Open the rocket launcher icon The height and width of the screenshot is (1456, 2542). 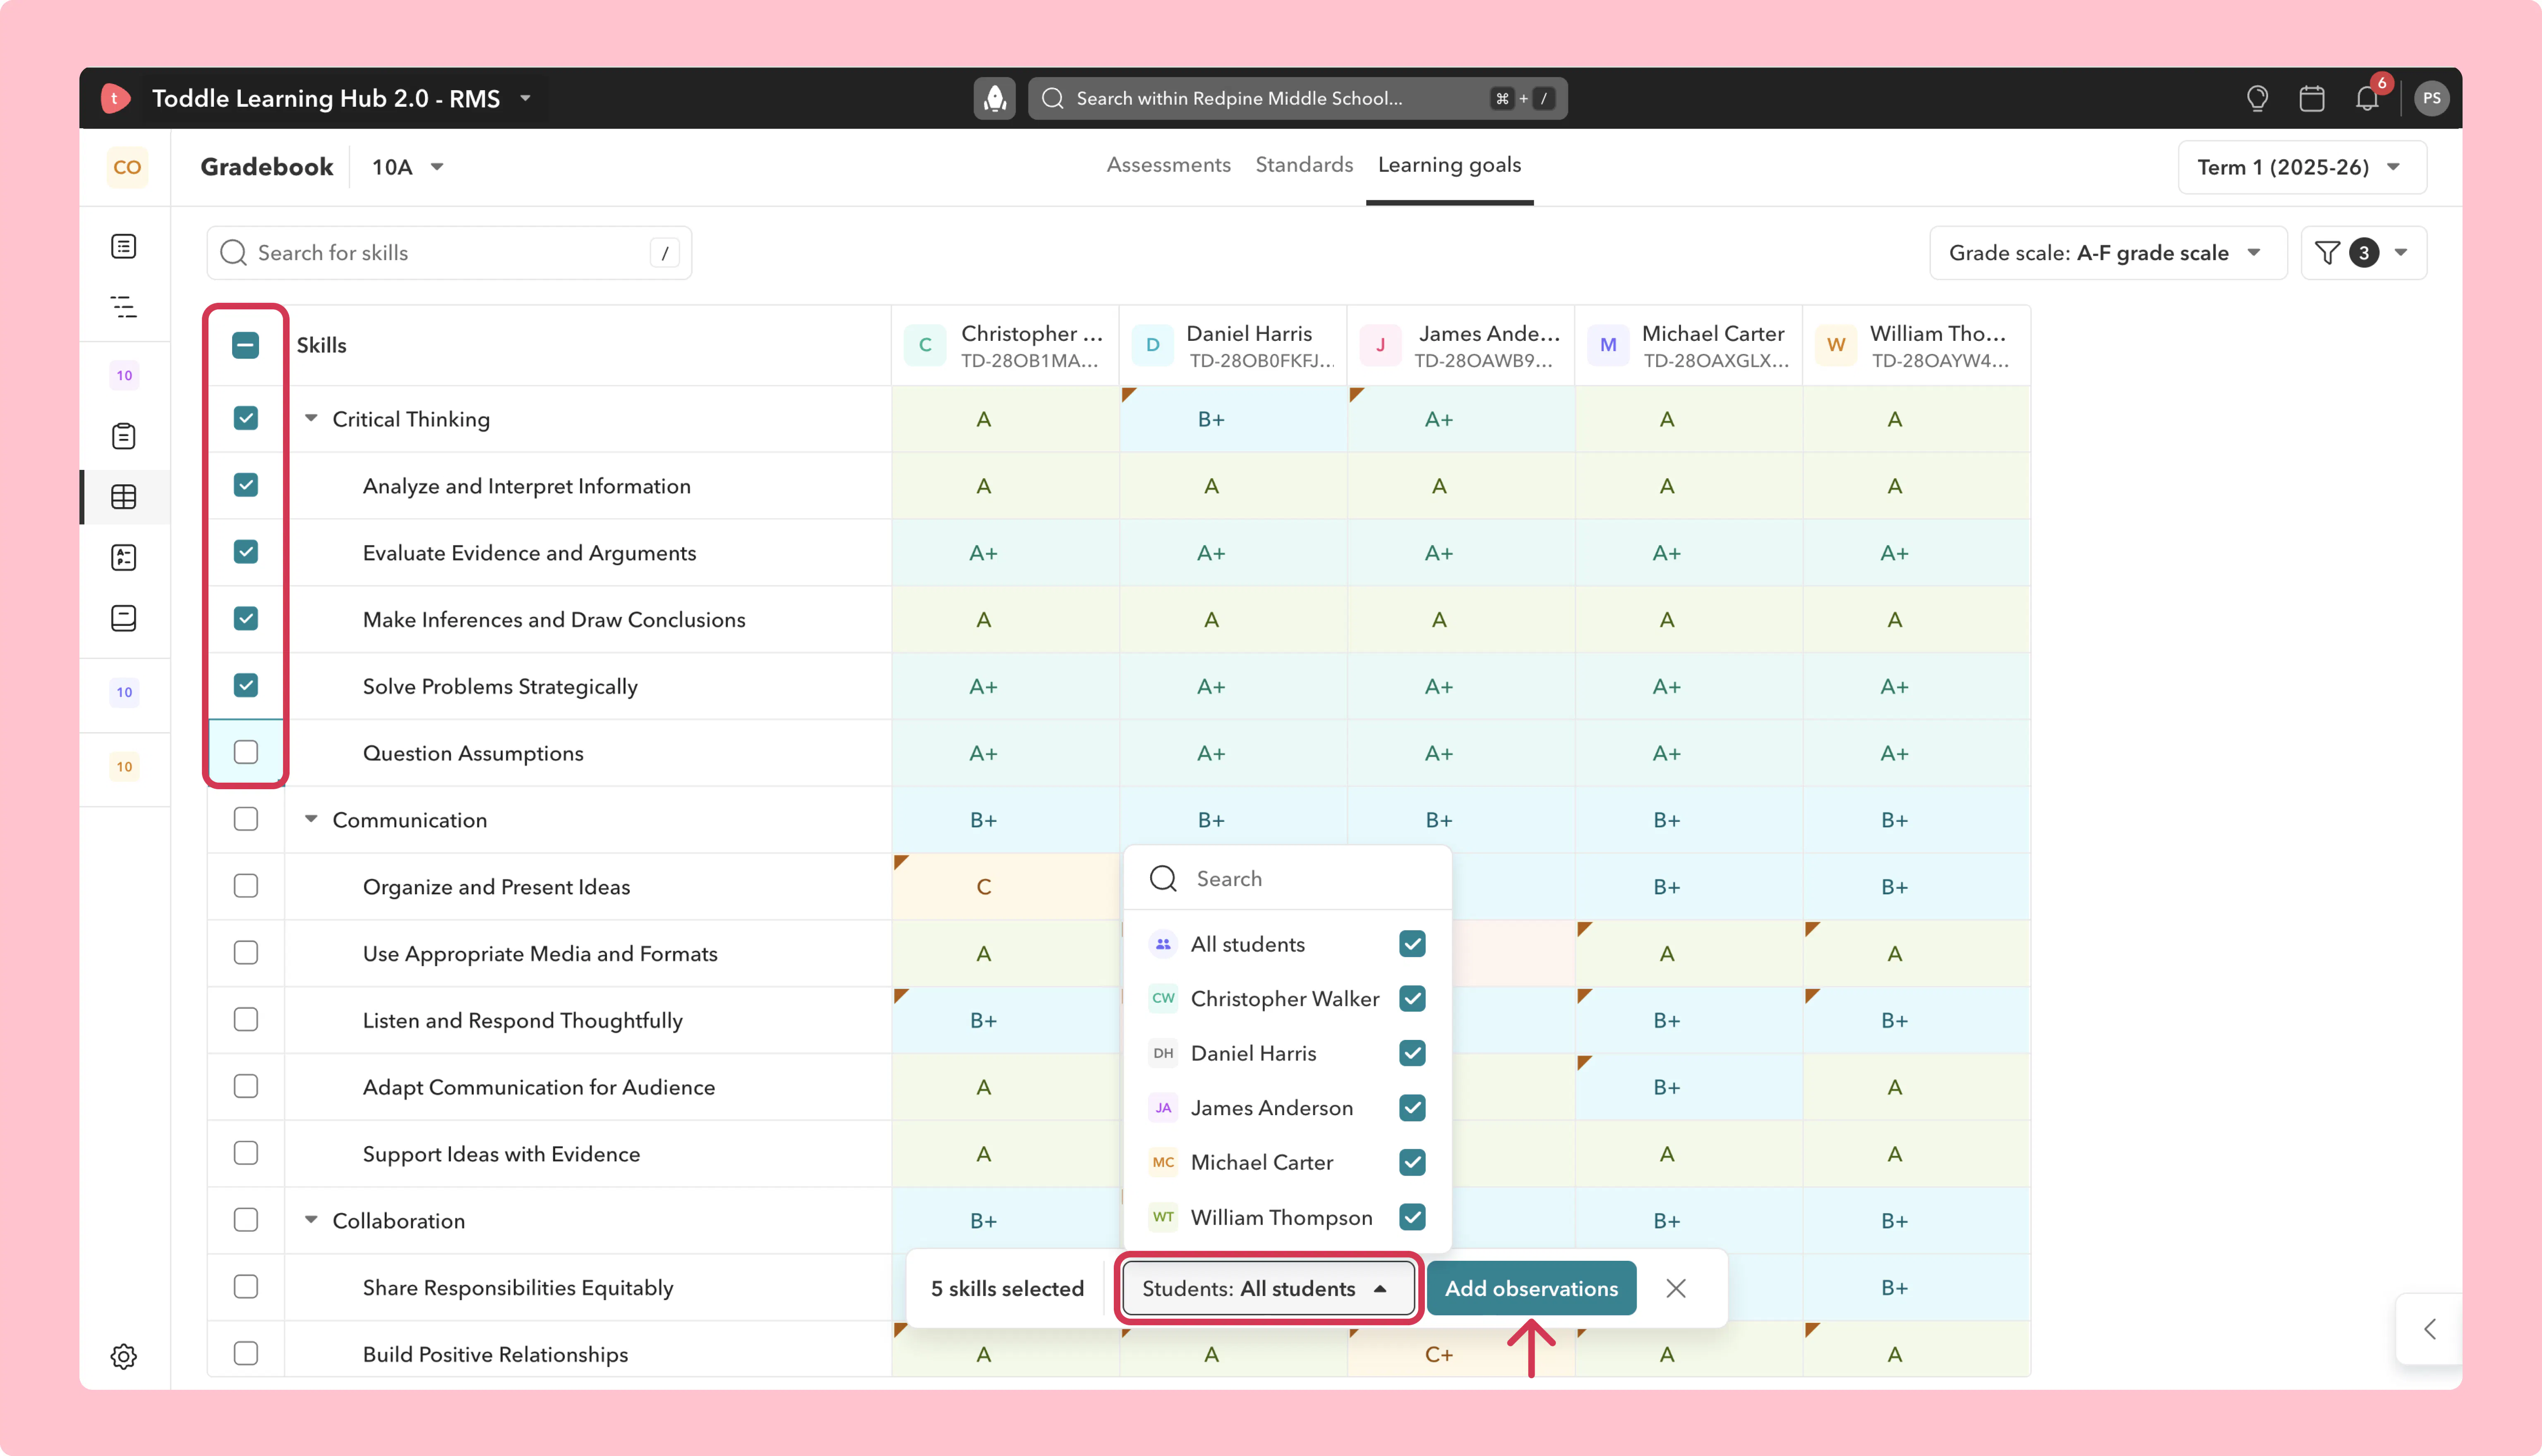coord(995,98)
